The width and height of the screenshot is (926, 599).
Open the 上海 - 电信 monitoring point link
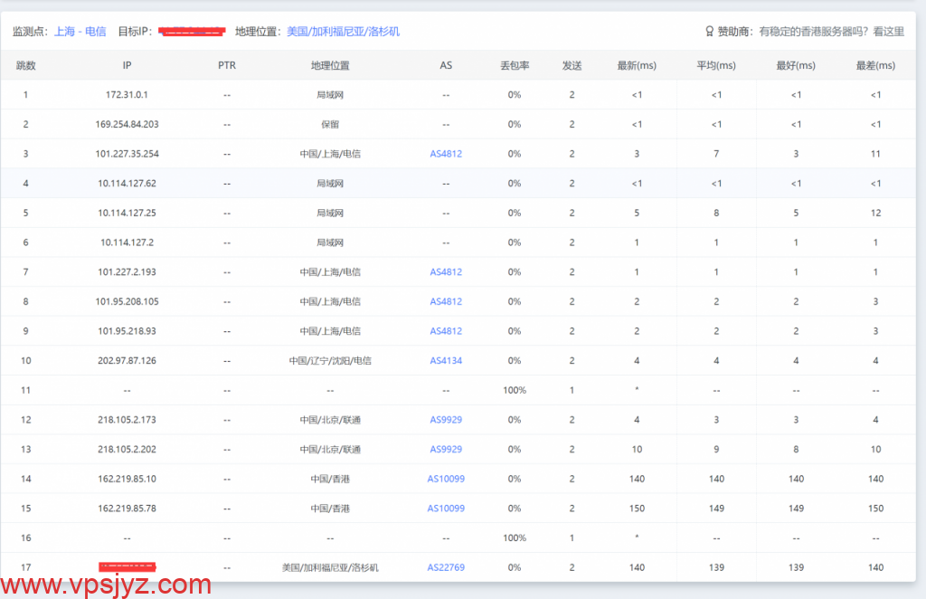[80, 32]
